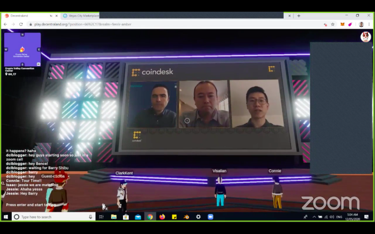The image size is (375, 234).
Task: Click chat message 'Isaac: jessie we are matching'
Action: pos(32,185)
